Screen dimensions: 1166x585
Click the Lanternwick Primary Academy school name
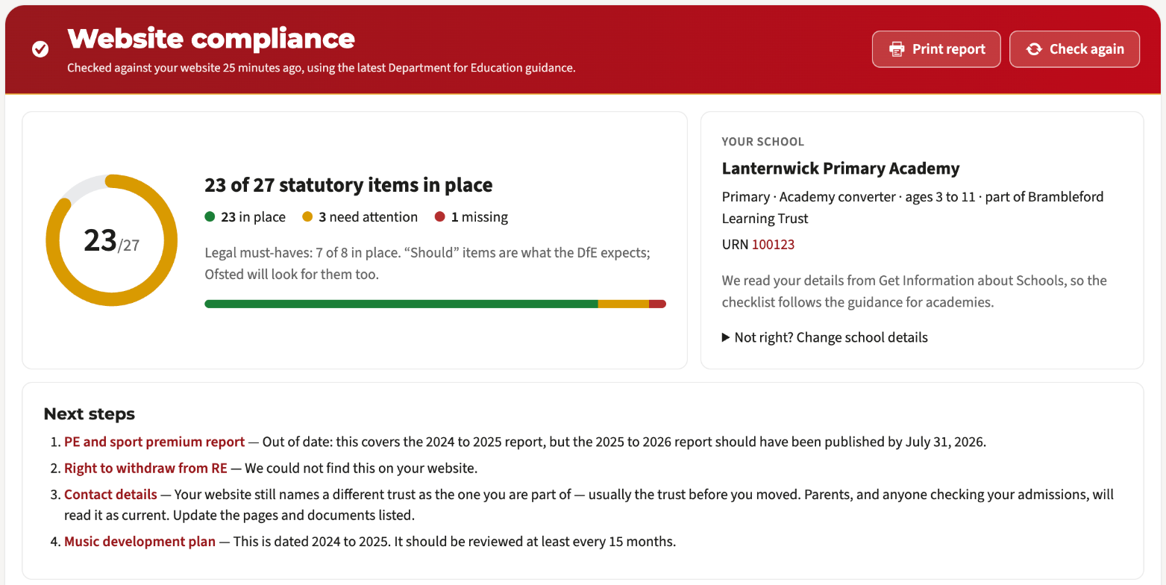841,169
